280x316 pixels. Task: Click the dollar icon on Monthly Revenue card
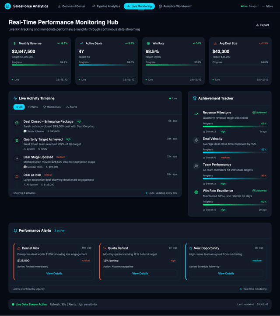click(x=14, y=44)
